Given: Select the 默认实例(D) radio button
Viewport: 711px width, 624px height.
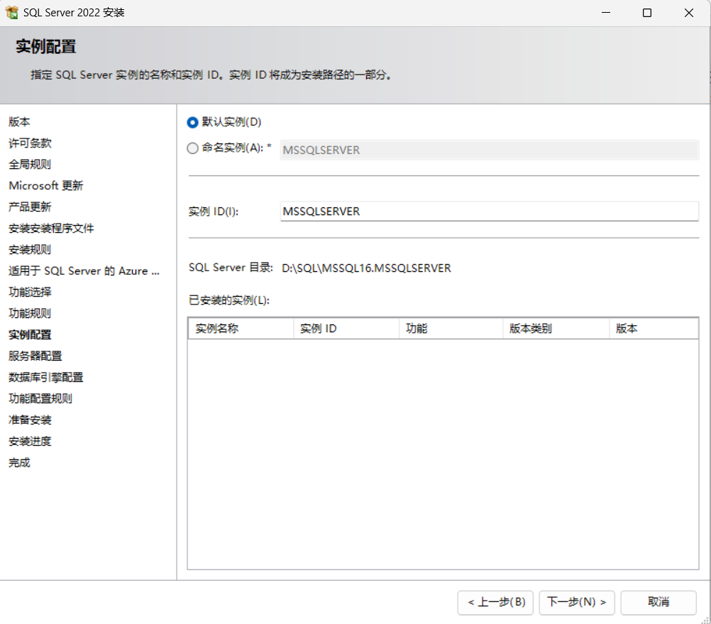Looking at the screenshot, I should click(193, 122).
